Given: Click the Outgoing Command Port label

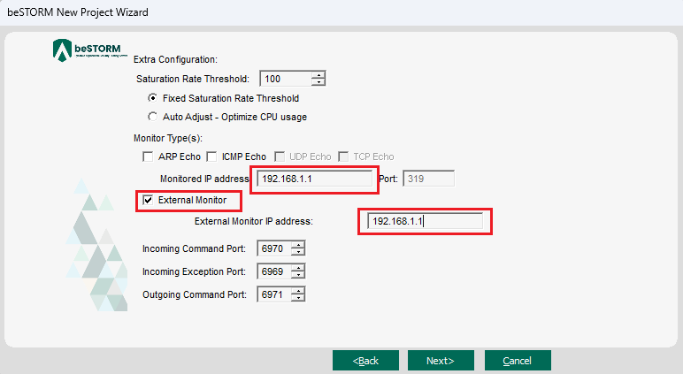Looking at the screenshot, I should point(195,294).
